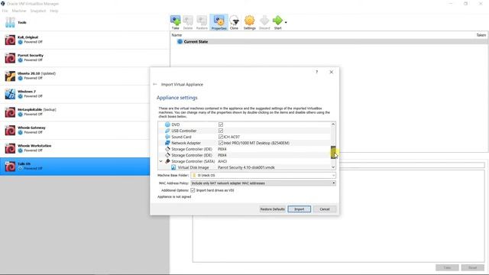This screenshot has height=275, width=489.
Task: Click the Parrot Security 4.10-disk001.vmdk value
Action: pos(246,167)
